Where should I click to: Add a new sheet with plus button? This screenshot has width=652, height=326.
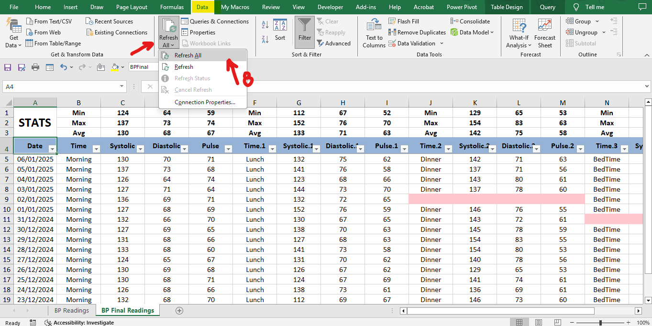tap(179, 311)
